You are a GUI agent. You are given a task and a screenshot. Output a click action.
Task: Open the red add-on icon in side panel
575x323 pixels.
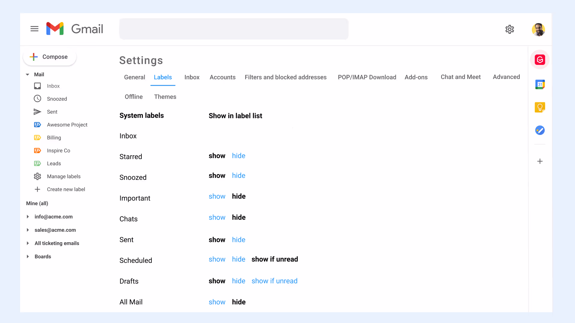tap(540, 60)
